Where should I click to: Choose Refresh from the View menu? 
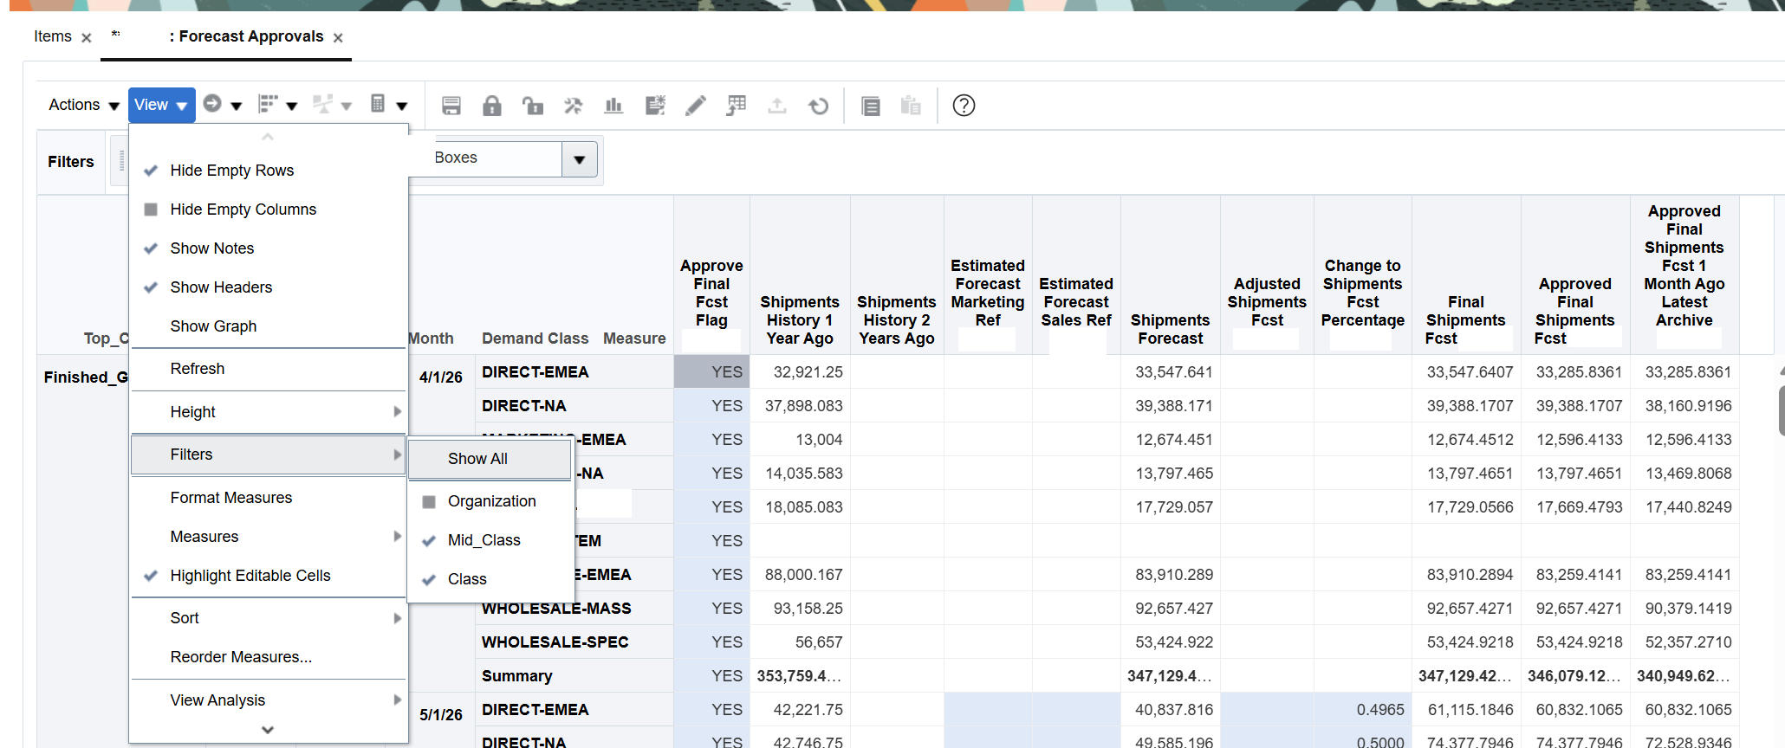point(197,369)
